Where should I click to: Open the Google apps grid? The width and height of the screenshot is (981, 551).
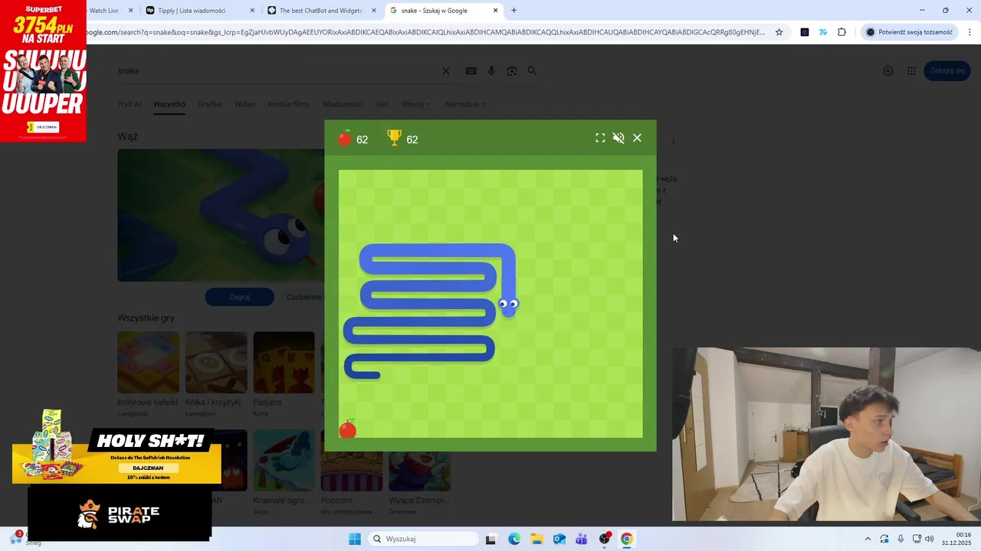click(x=911, y=70)
